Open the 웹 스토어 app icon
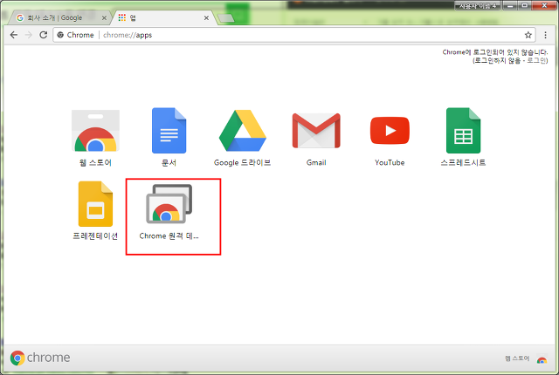This screenshot has height=375, width=559. click(95, 131)
